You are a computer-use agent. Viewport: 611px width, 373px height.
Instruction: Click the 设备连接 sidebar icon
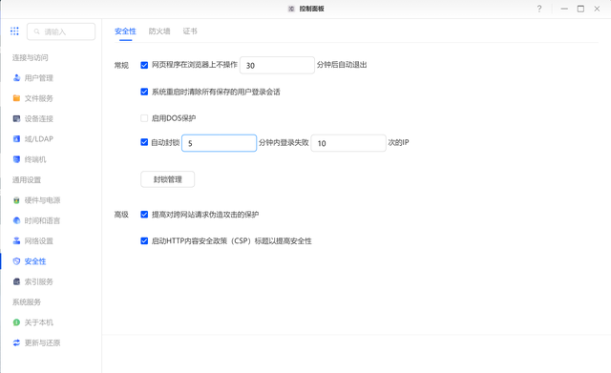pyautogui.click(x=16, y=118)
